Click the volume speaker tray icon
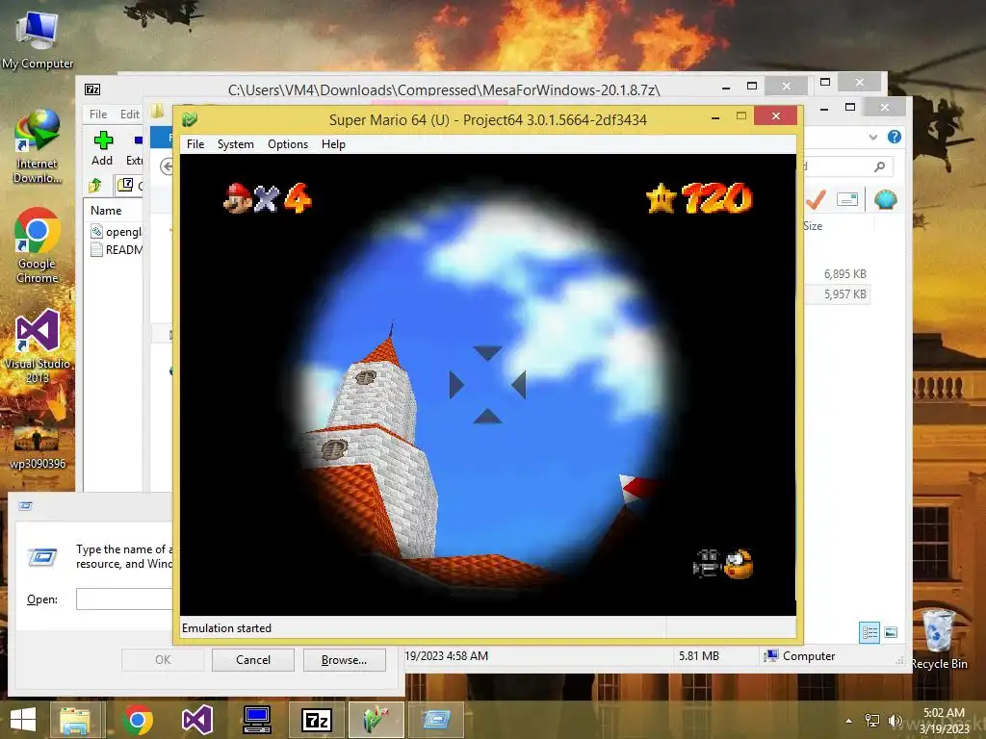The image size is (986, 739). click(x=895, y=721)
